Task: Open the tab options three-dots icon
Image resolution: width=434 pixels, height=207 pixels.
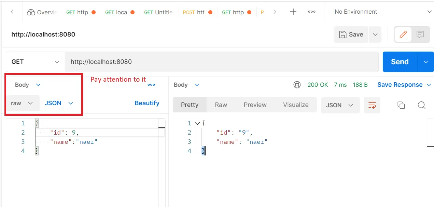Action: [x=312, y=12]
